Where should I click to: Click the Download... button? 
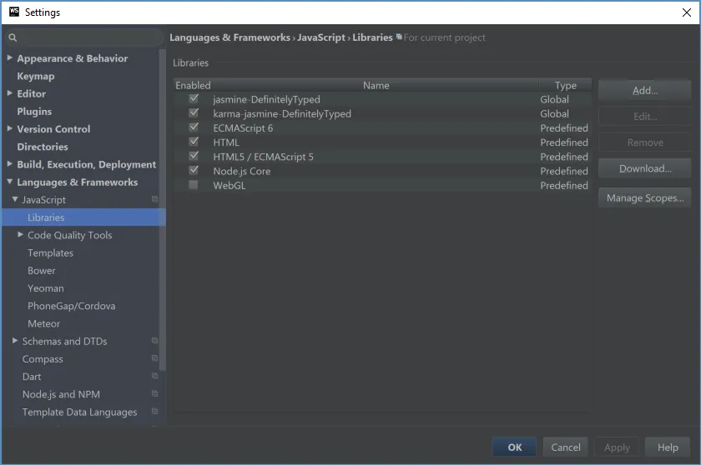[x=644, y=168]
